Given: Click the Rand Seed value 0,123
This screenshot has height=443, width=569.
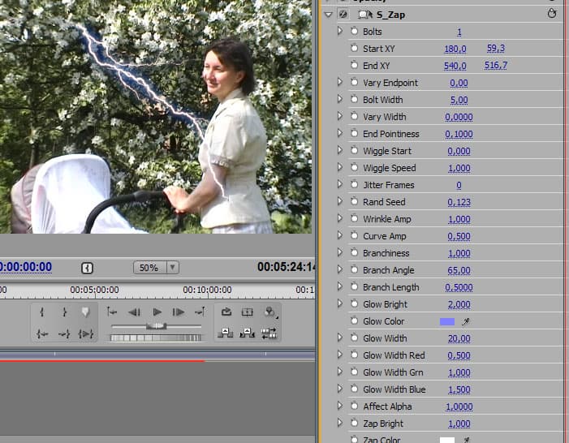Looking at the screenshot, I should point(459,202).
